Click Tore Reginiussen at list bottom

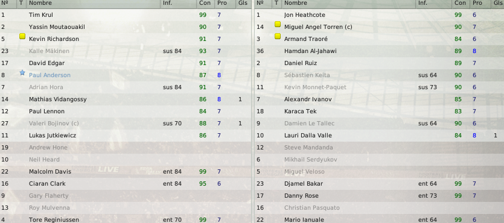coord(49,220)
